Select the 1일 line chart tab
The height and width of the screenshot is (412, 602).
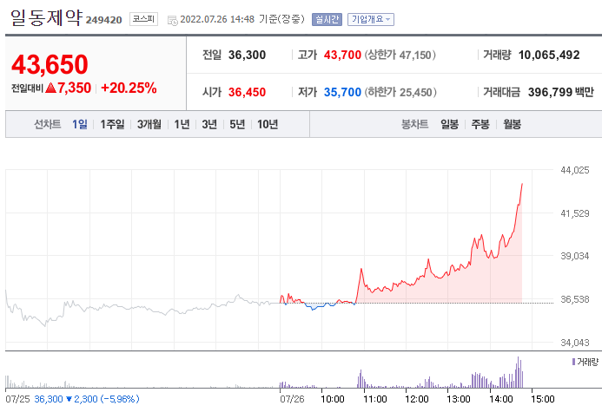pyautogui.click(x=80, y=124)
